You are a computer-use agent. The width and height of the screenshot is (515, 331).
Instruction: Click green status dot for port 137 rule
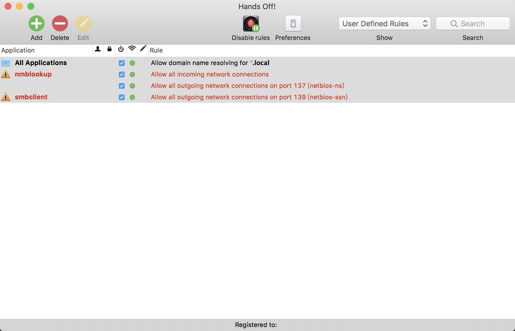click(x=132, y=86)
